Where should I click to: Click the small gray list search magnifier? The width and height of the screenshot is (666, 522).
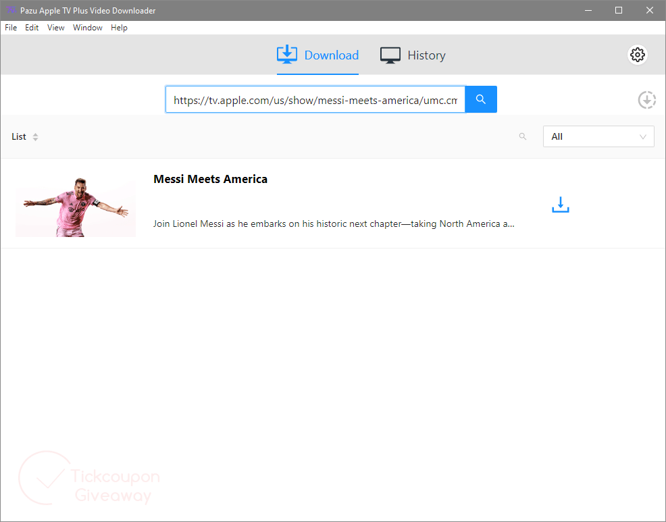tap(522, 137)
